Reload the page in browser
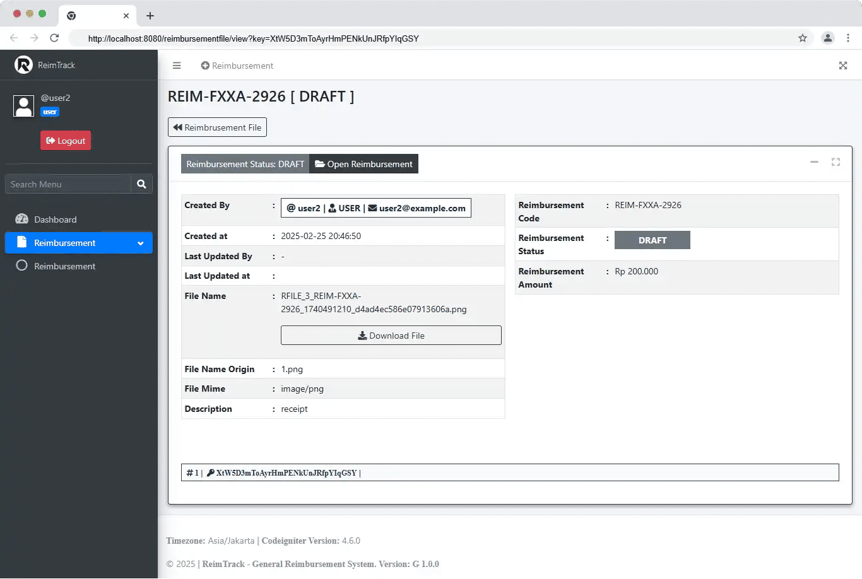The height and width of the screenshot is (579, 862). point(54,38)
